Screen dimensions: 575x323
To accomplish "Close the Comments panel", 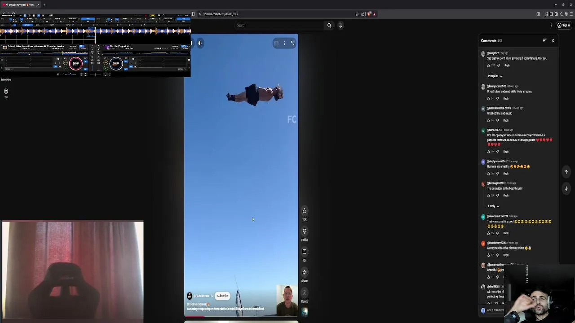I will 553,41.
